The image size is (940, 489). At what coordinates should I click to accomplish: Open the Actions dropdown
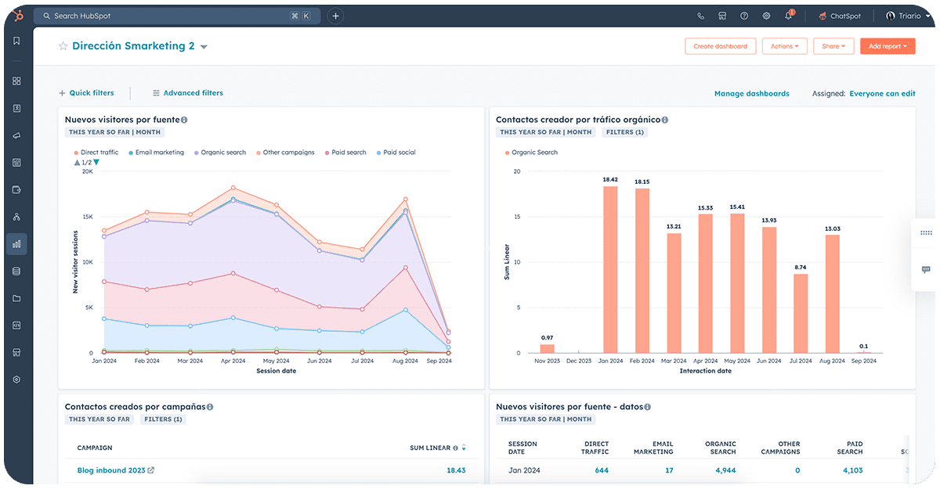(784, 46)
